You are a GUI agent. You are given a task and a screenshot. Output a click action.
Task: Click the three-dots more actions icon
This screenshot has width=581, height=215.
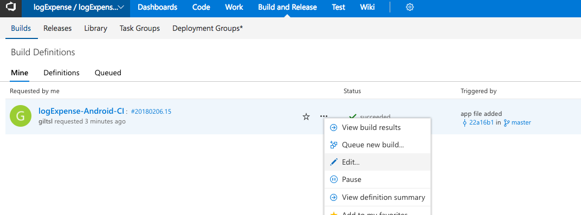tap(324, 116)
